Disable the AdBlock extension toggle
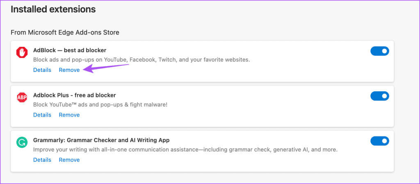420x184 pixels. [379, 51]
